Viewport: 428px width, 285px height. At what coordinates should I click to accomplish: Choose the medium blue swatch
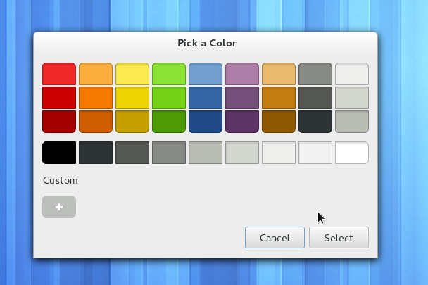(206, 98)
